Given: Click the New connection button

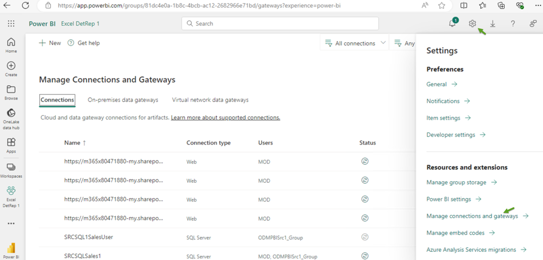Looking at the screenshot, I should [50, 43].
